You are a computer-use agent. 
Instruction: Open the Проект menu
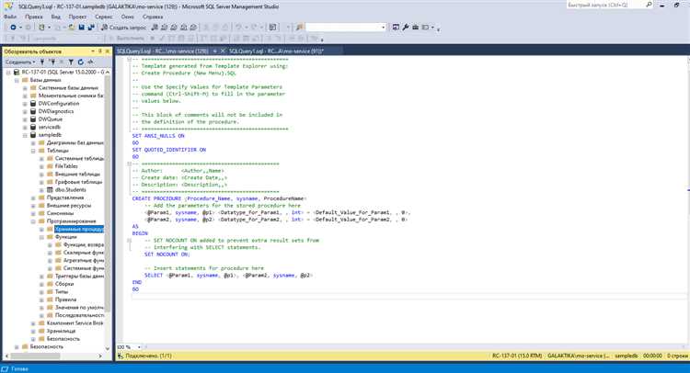pos(77,17)
